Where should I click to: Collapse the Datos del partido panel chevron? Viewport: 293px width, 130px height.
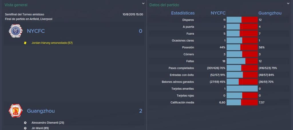point(288,3)
